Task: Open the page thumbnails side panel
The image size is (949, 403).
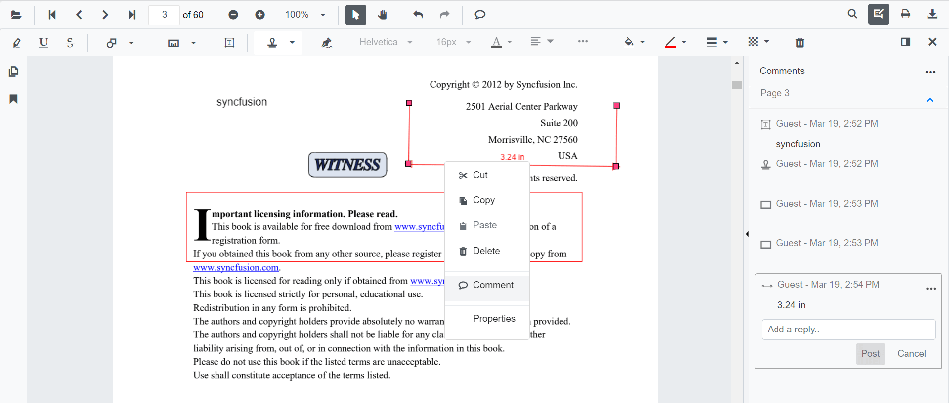Action: [14, 72]
